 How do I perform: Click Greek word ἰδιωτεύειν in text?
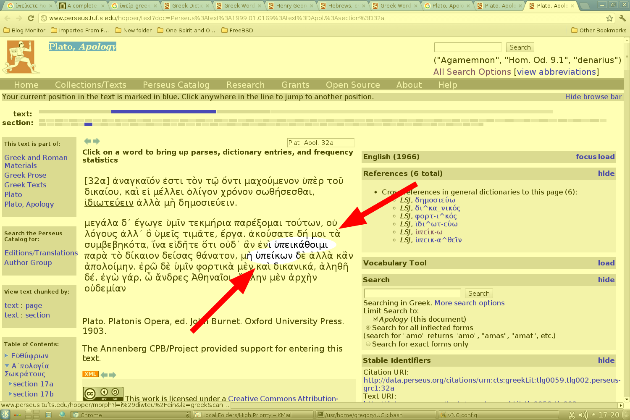[109, 202]
